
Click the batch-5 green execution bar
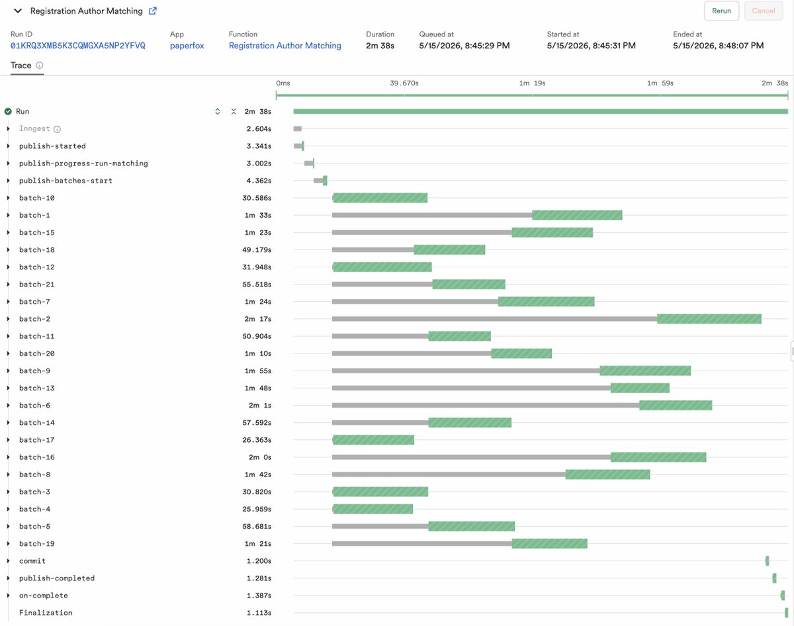click(471, 526)
